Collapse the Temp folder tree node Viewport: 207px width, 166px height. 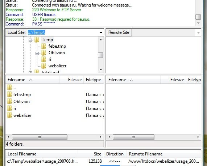tap(30, 40)
